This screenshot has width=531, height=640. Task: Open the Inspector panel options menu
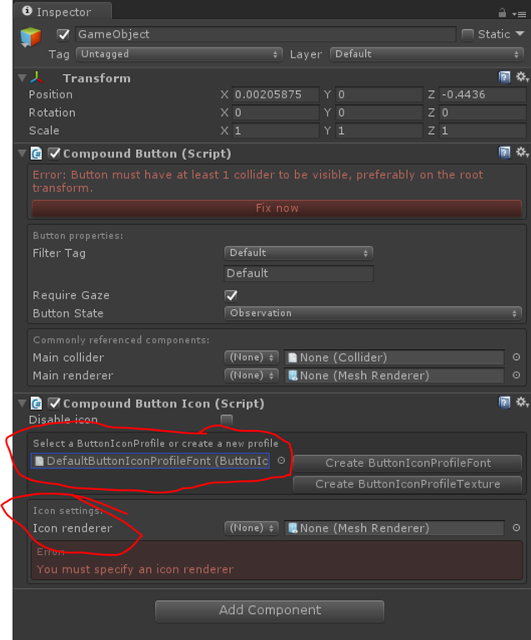click(x=519, y=14)
